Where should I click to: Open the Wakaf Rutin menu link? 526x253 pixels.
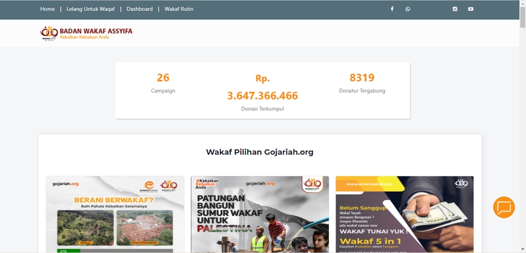pos(179,9)
